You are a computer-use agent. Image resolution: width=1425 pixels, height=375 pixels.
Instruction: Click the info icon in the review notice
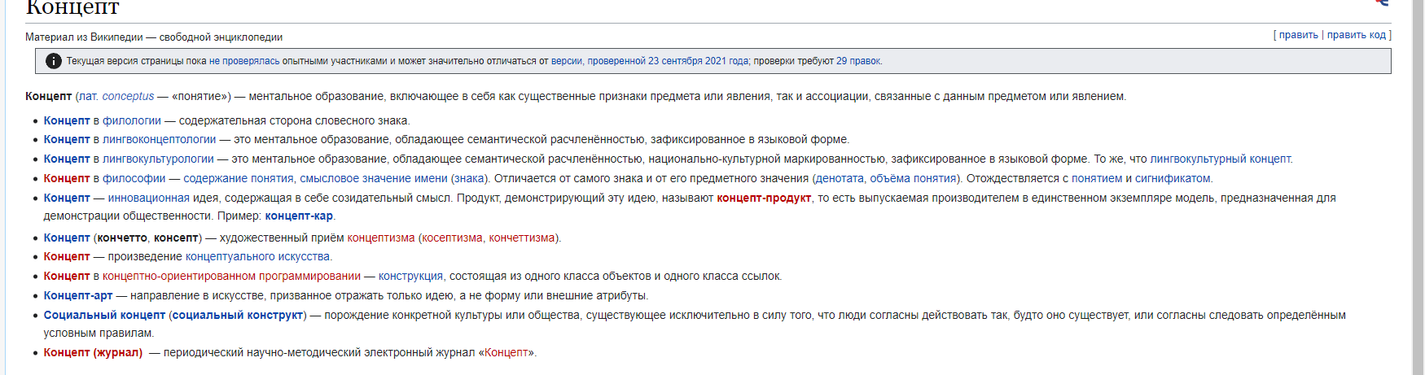[x=54, y=61]
